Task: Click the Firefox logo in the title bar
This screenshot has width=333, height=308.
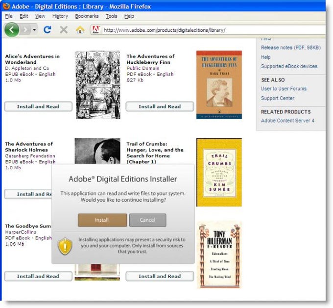Action: click(x=6, y=6)
